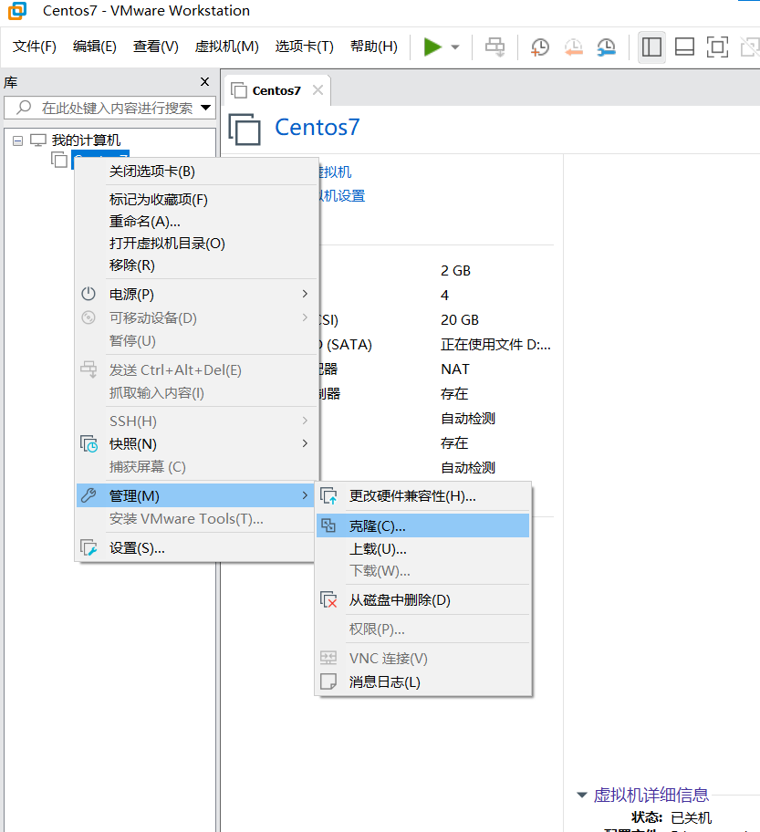Click the clone icon beside 克隆(C)...
This screenshot has height=832, width=760.
pyautogui.click(x=328, y=525)
